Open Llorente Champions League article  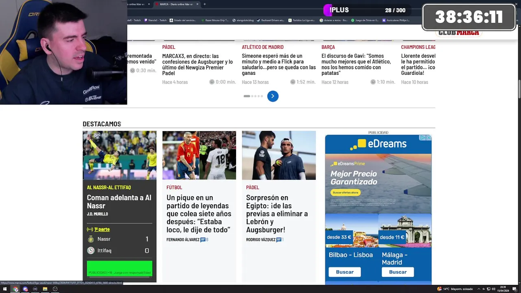click(x=418, y=64)
